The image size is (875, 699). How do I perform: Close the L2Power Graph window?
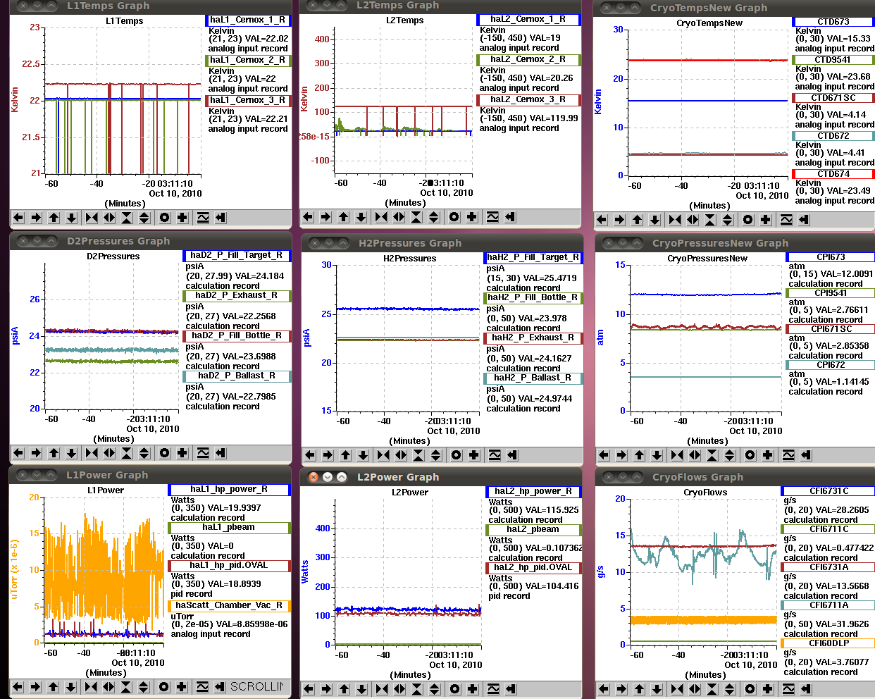[314, 477]
